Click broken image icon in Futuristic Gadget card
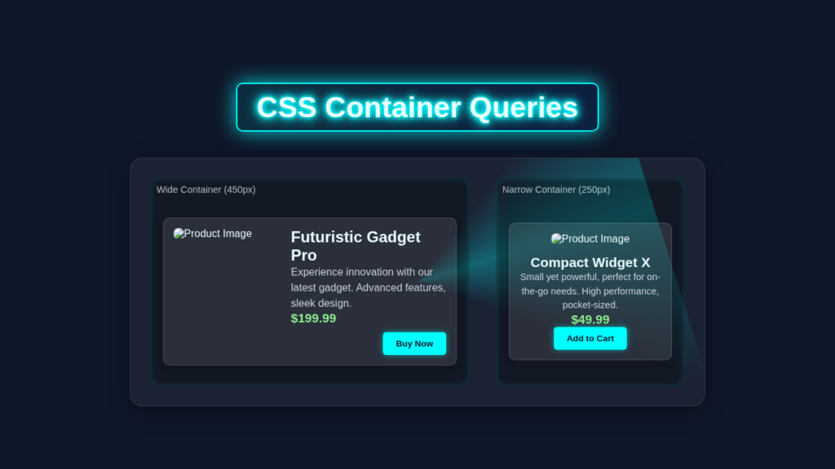Viewport: 835px width, 469px height. pos(179,234)
